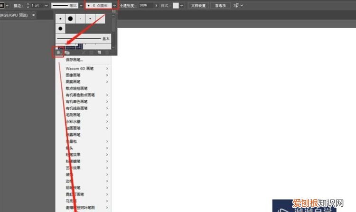The width and height of the screenshot is (356, 212).
Task: Expand the arrow next to 图案画笔
Action: coord(107,81)
